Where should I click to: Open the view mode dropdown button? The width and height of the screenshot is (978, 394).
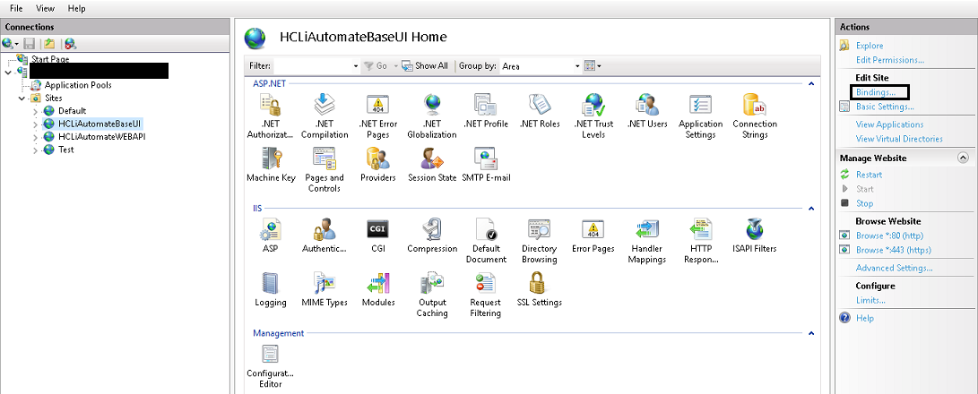tap(593, 66)
